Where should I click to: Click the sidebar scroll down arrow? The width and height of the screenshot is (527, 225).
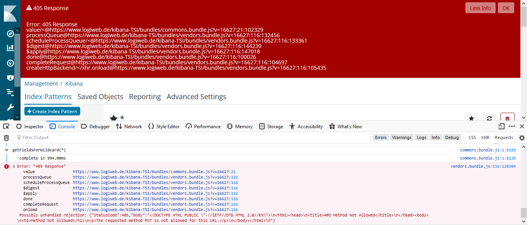(x=17, y=117)
